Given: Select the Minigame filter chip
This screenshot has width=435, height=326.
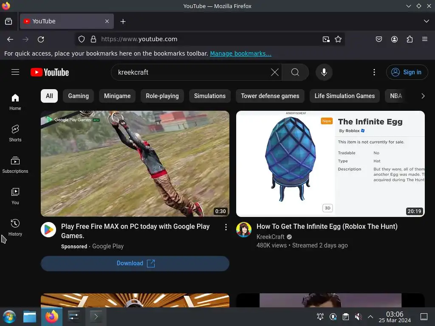Looking at the screenshot, I should point(117,96).
